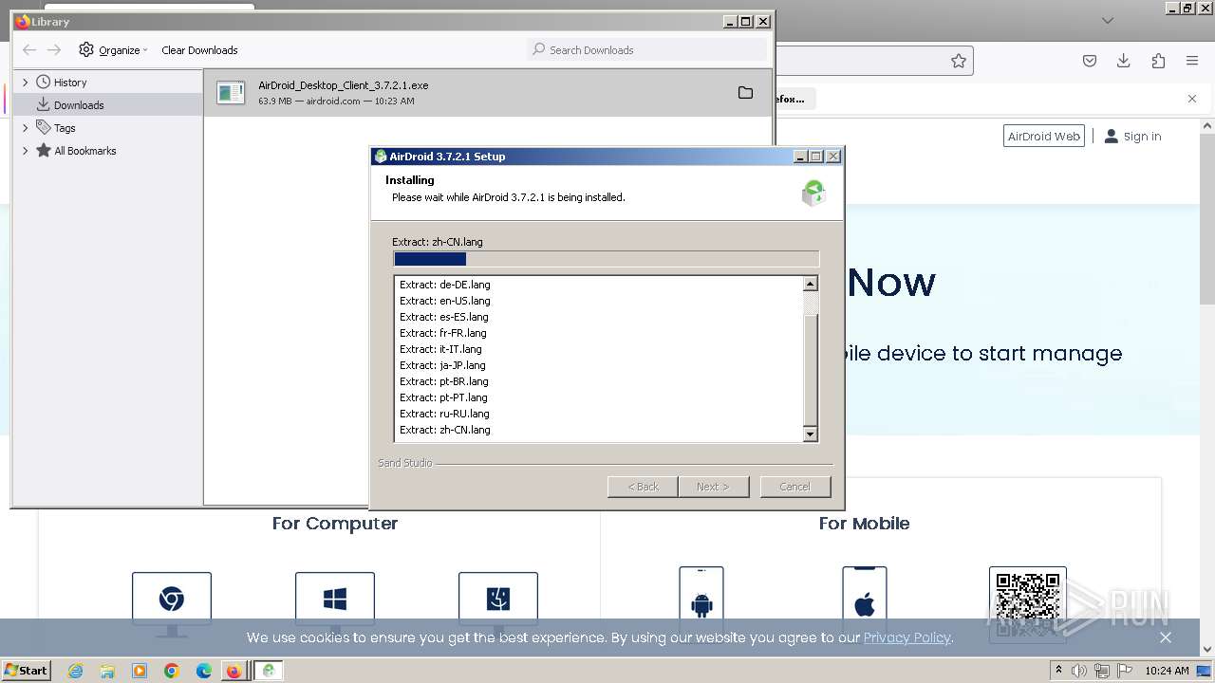Open containing folder for the AirDroid download
This screenshot has height=683, width=1215.
[745, 93]
